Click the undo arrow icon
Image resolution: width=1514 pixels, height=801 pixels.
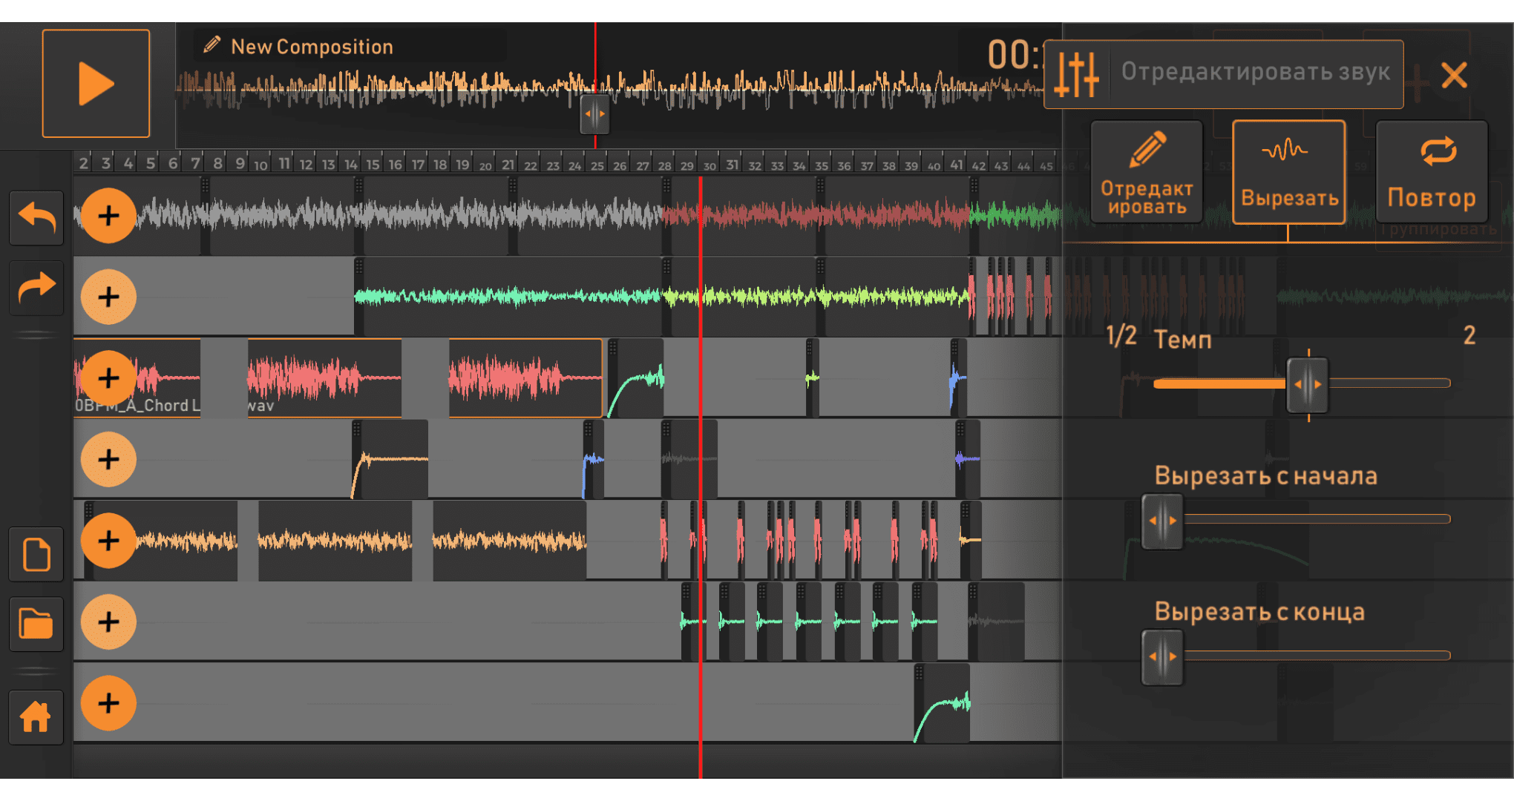[36, 218]
